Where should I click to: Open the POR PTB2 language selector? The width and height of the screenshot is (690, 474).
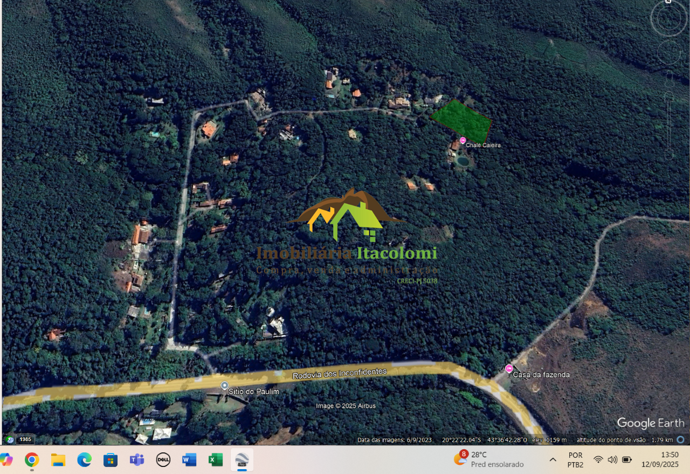tap(575, 459)
